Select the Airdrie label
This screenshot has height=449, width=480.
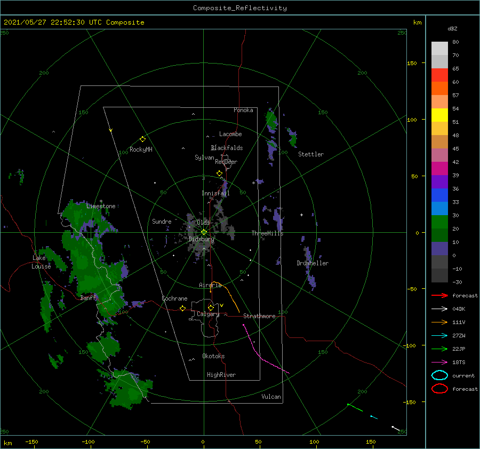210,285
